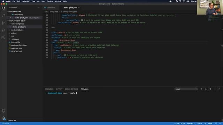Open README.md in the file tree
Viewport: 223px width, 125px height.
pos(16,51)
